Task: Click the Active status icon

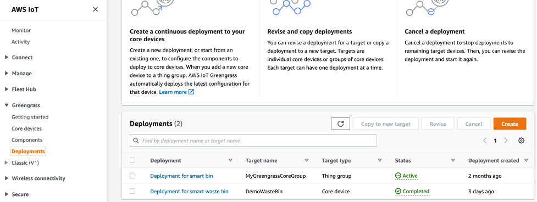Action: coord(398,176)
